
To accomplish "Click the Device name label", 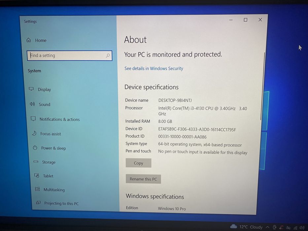I will pos(137,100).
